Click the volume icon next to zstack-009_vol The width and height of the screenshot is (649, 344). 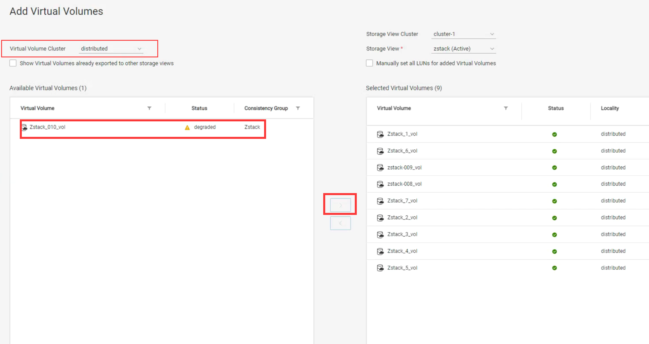coord(380,168)
